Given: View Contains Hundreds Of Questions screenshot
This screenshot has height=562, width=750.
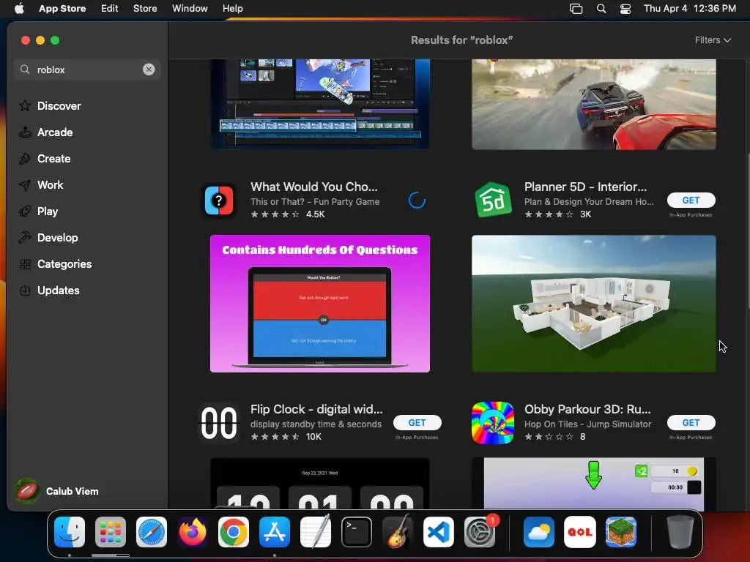Looking at the screenshot, I should point(320,304).
